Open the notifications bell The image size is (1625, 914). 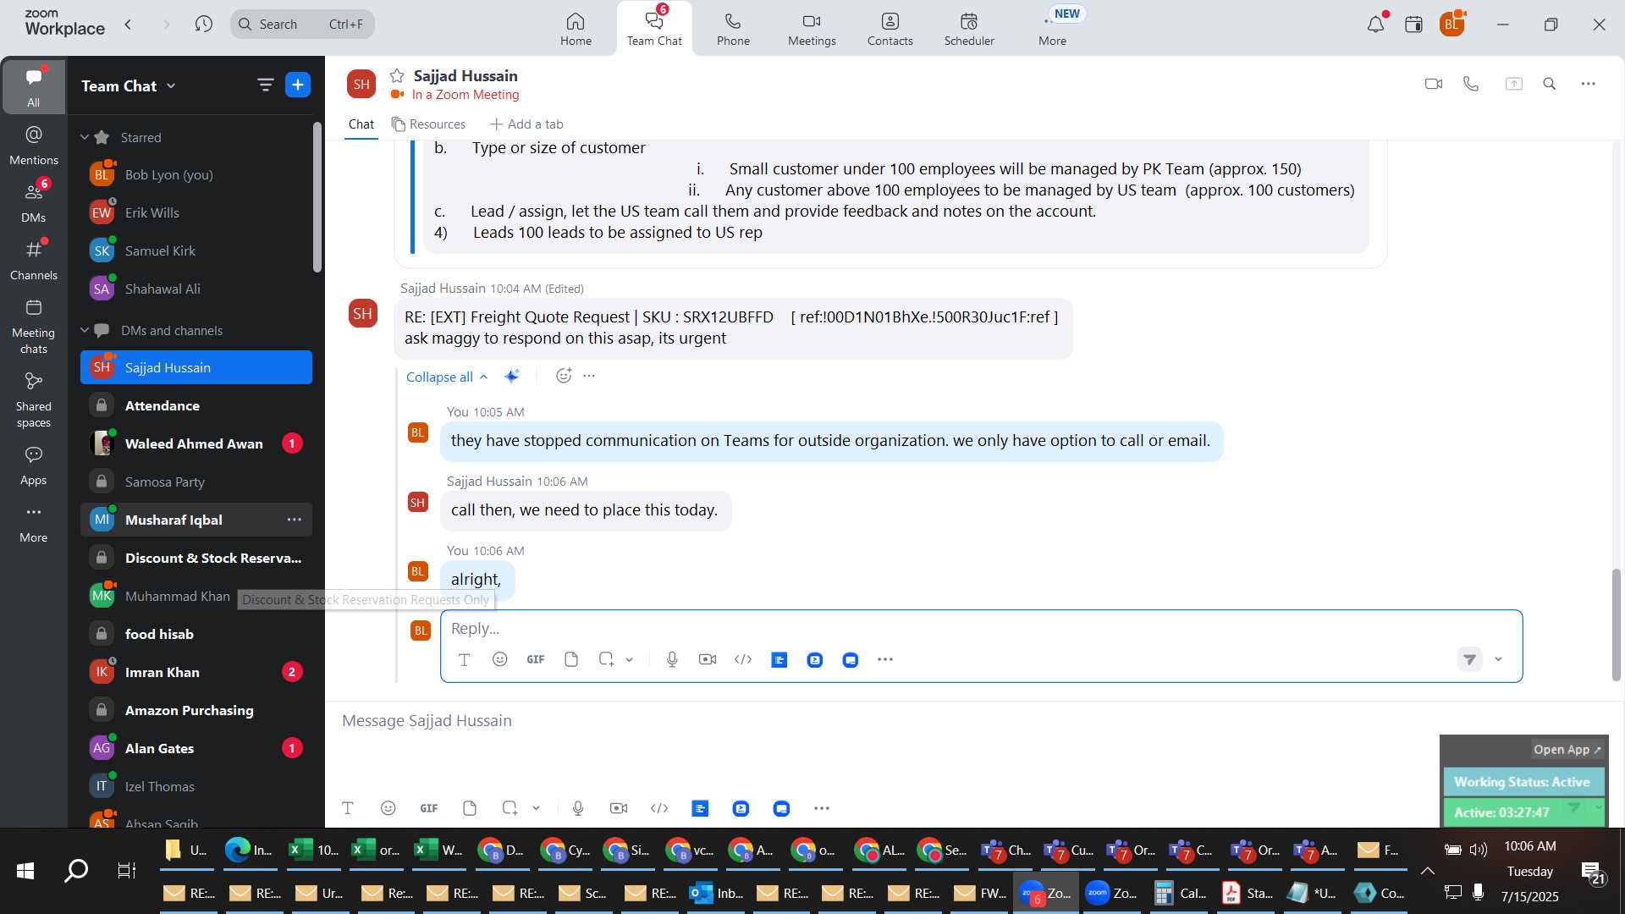click(1376, 25)
